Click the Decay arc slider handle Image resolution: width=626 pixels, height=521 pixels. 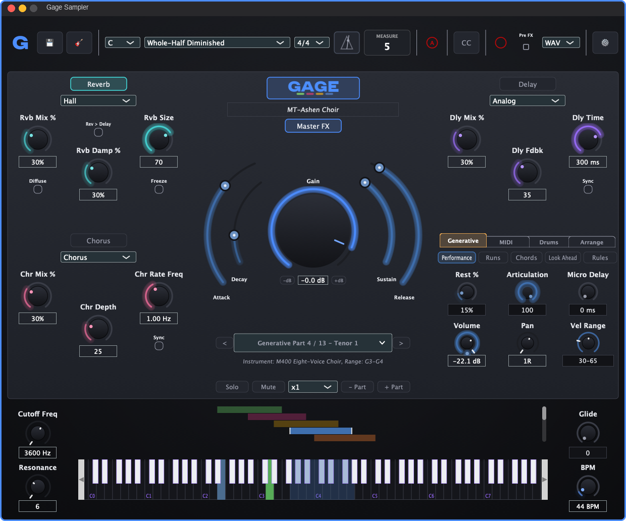(x=234, y=235)
